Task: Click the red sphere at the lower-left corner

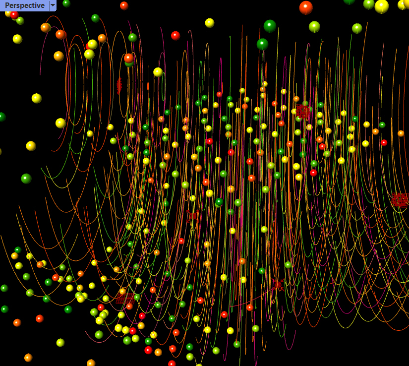Action: [x=39, y=318]
